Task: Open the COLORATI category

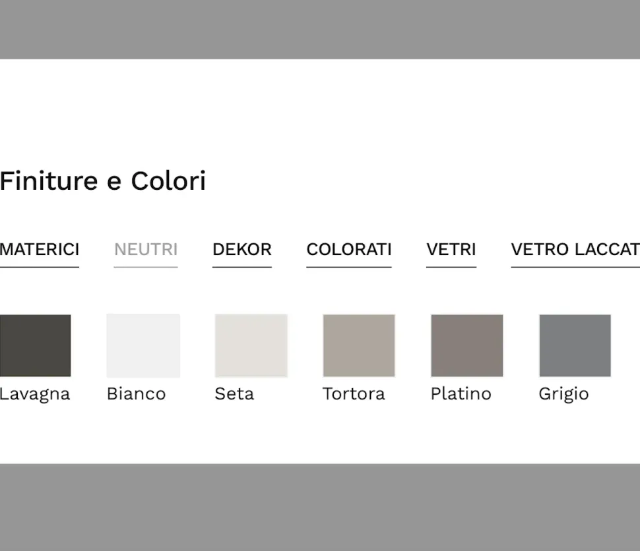Action: point(349,249)
